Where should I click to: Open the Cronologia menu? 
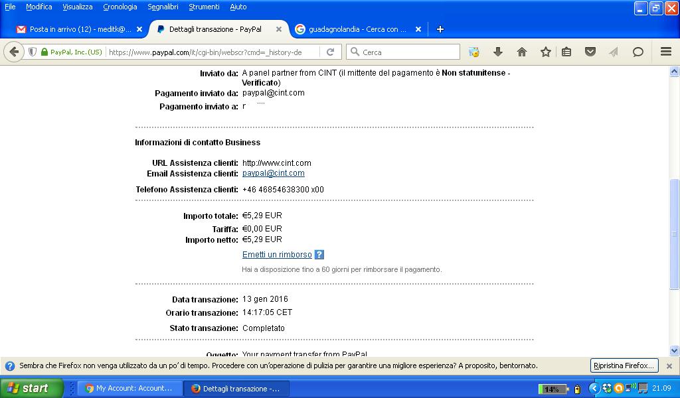point(120,7)
